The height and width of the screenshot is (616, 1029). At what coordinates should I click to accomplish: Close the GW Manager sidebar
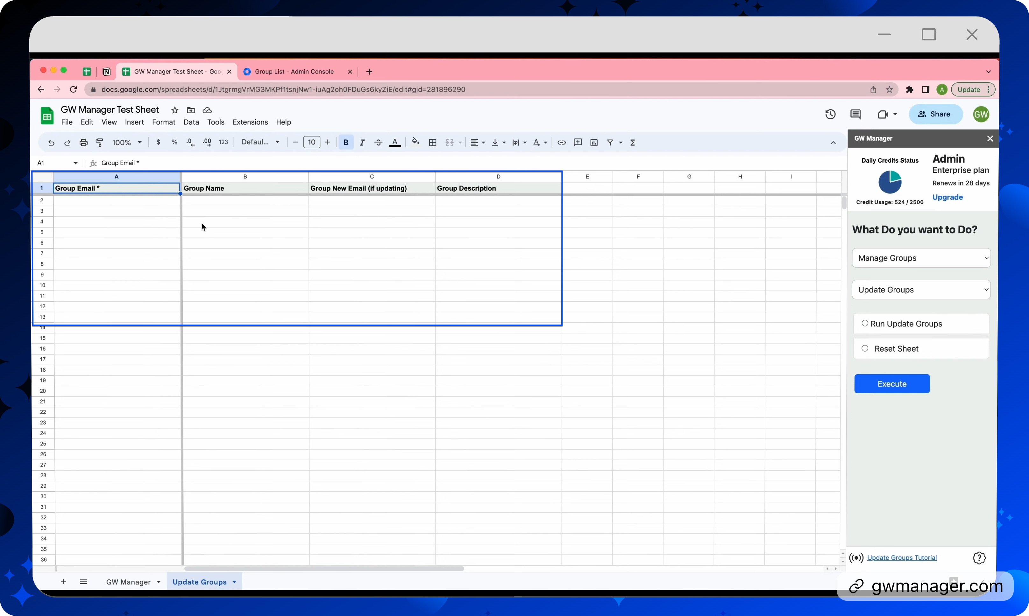(x=990, y=139)
